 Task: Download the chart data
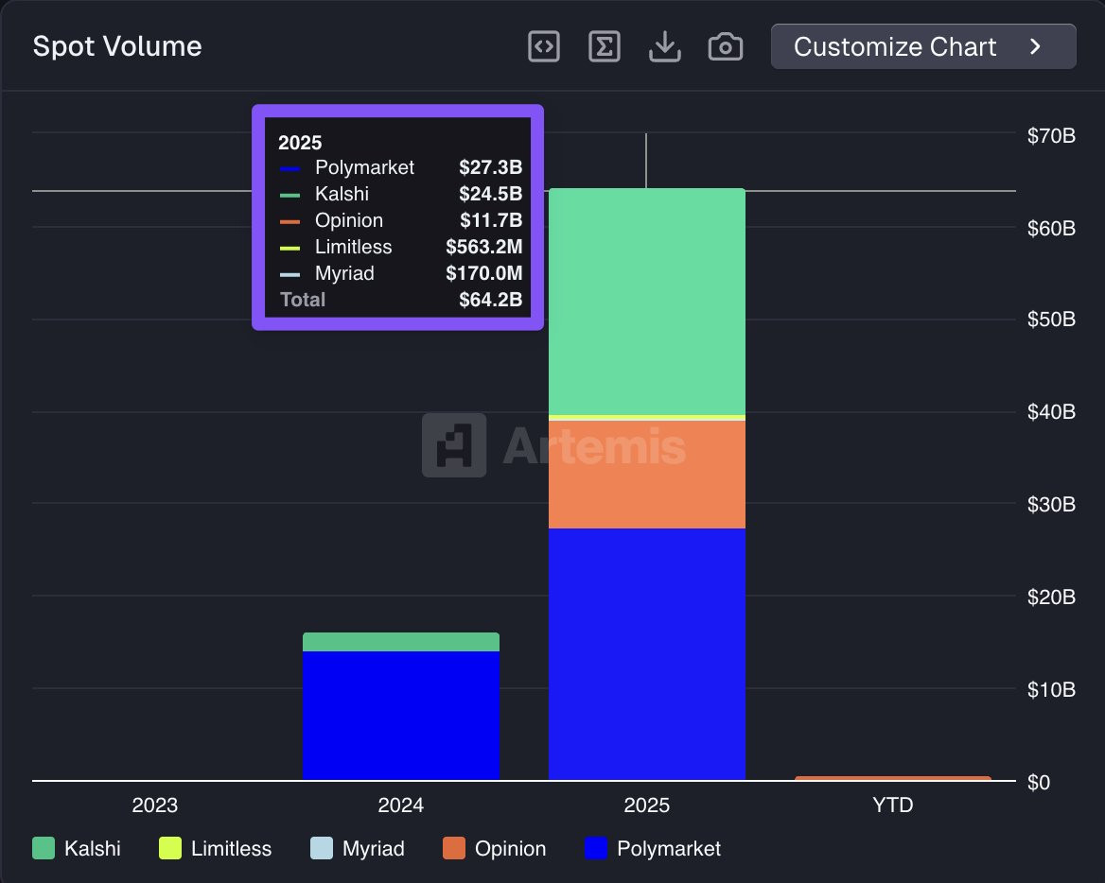tap(665, 47)
